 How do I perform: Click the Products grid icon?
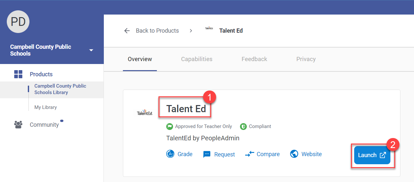click(18, 74)
